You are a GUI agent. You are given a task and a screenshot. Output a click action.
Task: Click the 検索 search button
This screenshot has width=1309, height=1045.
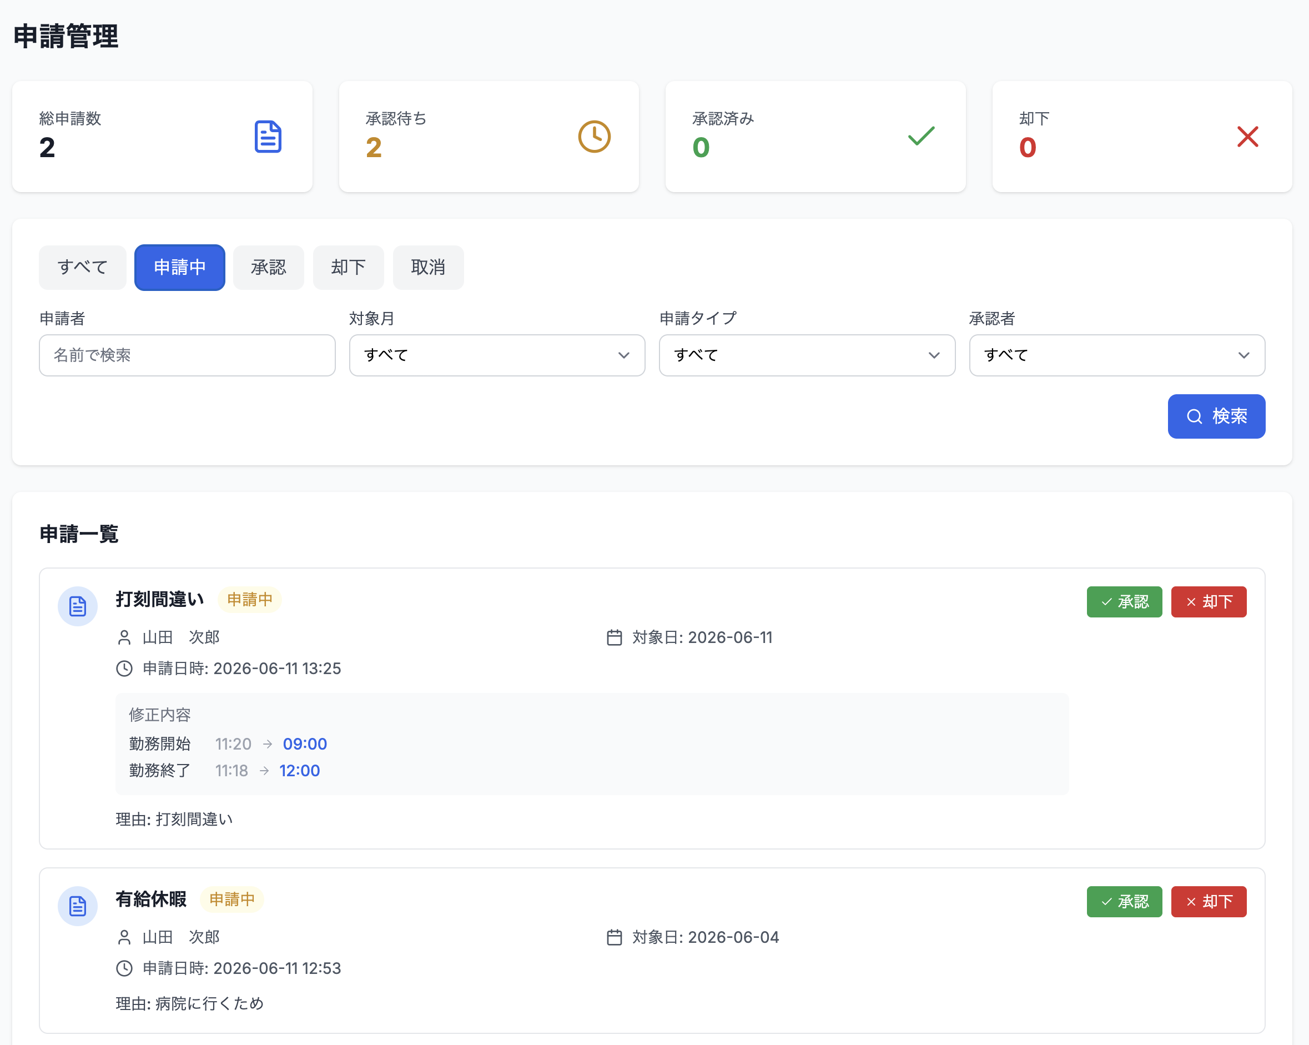1216,416
